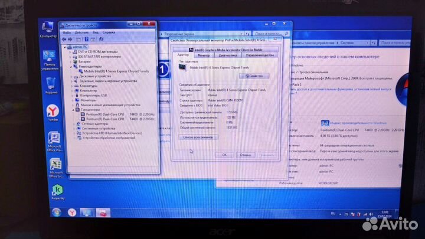Switch to the Control Panel taskbar item
This screenshot has height=239, width=425.
click(x=87, y=212)
